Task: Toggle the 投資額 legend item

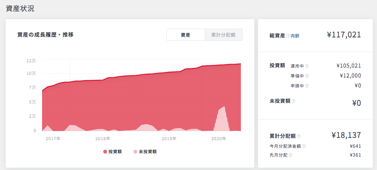Action: point(112,152)
